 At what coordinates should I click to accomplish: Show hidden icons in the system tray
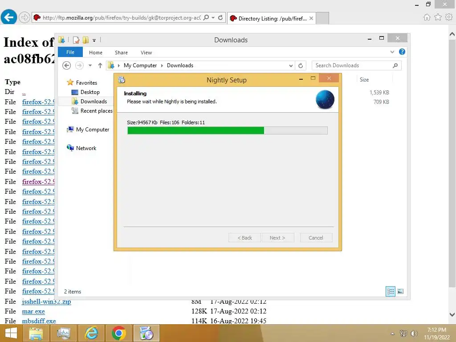[393, 334]
